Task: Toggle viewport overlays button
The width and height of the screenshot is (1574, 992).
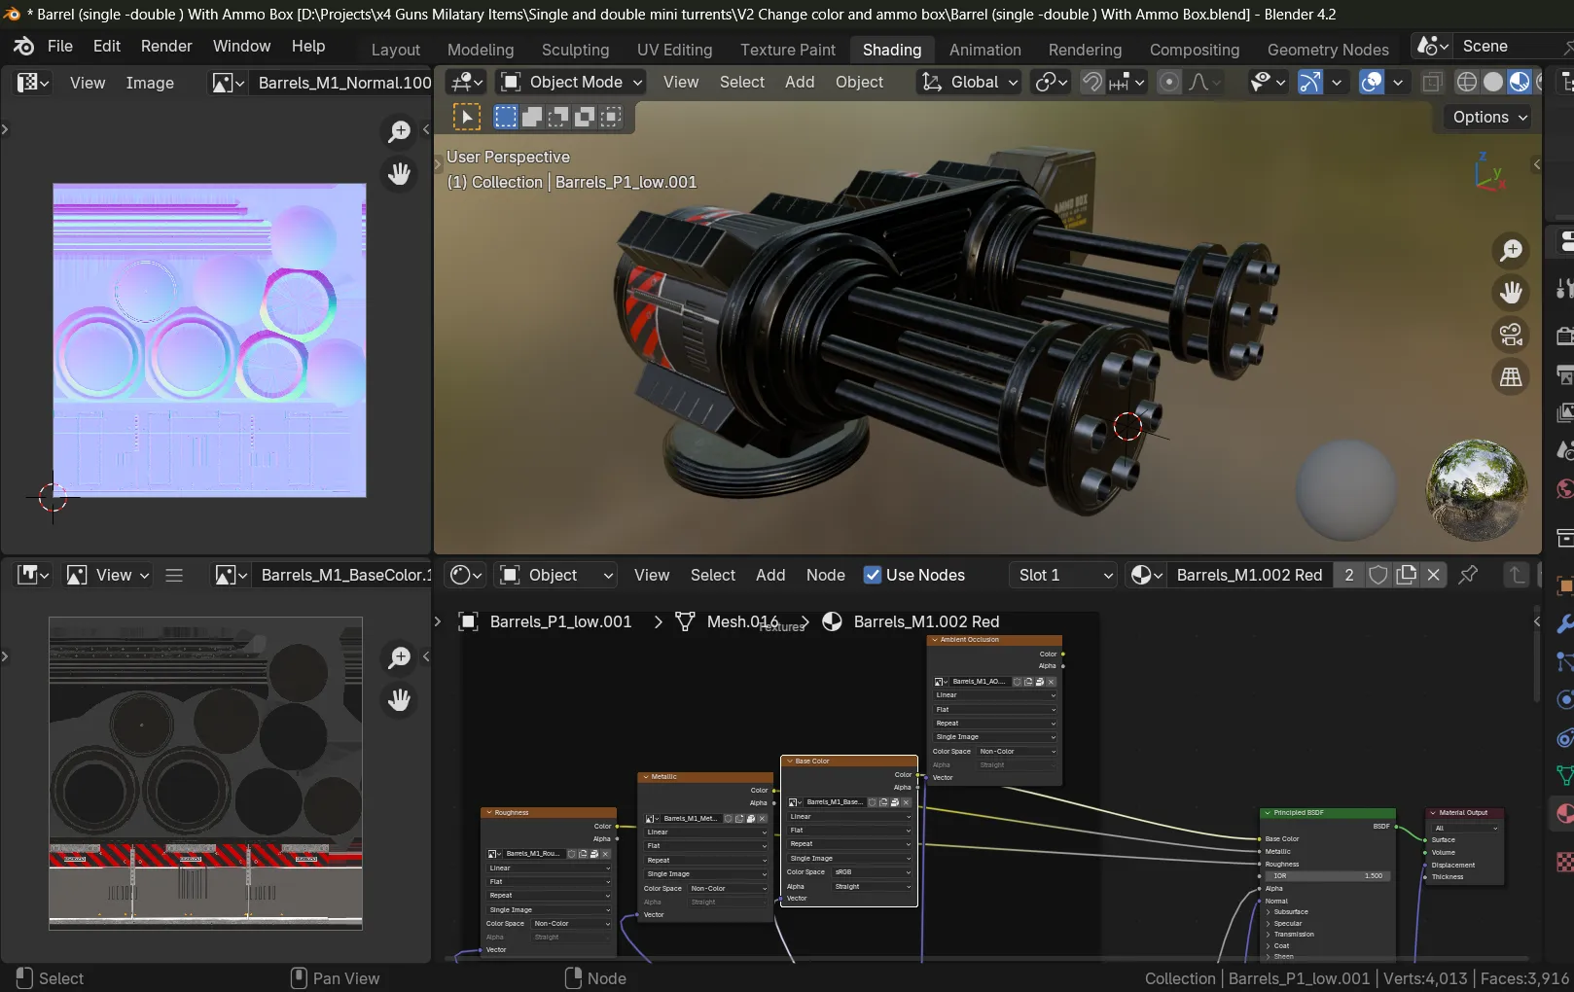Action: 1372,83
